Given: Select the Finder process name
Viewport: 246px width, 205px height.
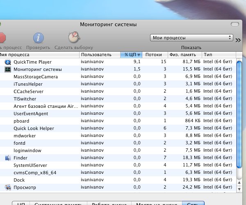Looking at the screenshot, I should 20,158.
